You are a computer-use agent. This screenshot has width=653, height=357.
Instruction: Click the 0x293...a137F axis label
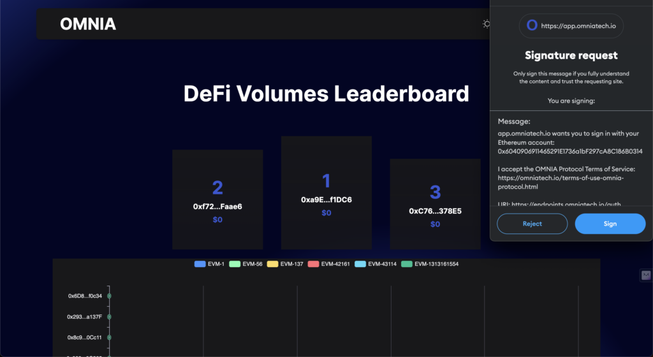(85, 317)
